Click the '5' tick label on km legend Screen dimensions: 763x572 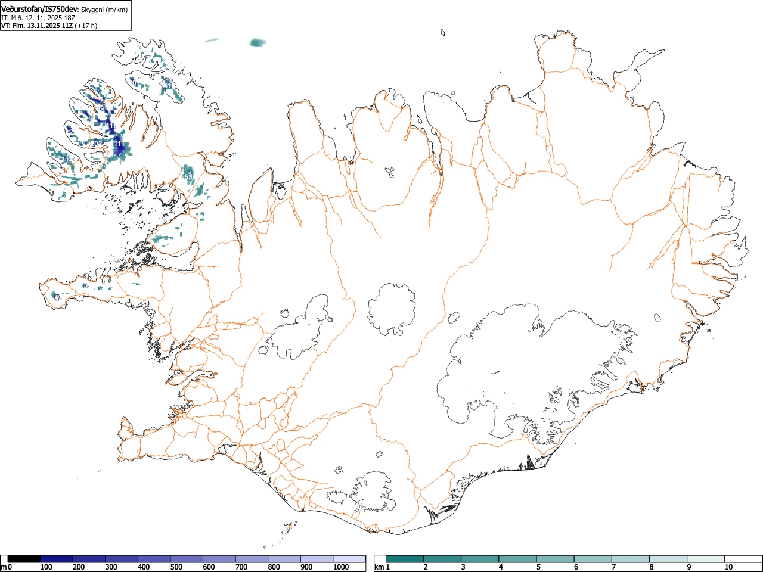point(538,567)
